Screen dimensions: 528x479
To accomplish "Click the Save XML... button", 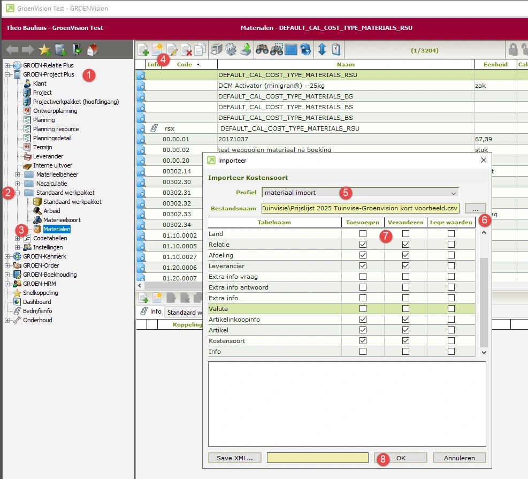I will [235, 458].
